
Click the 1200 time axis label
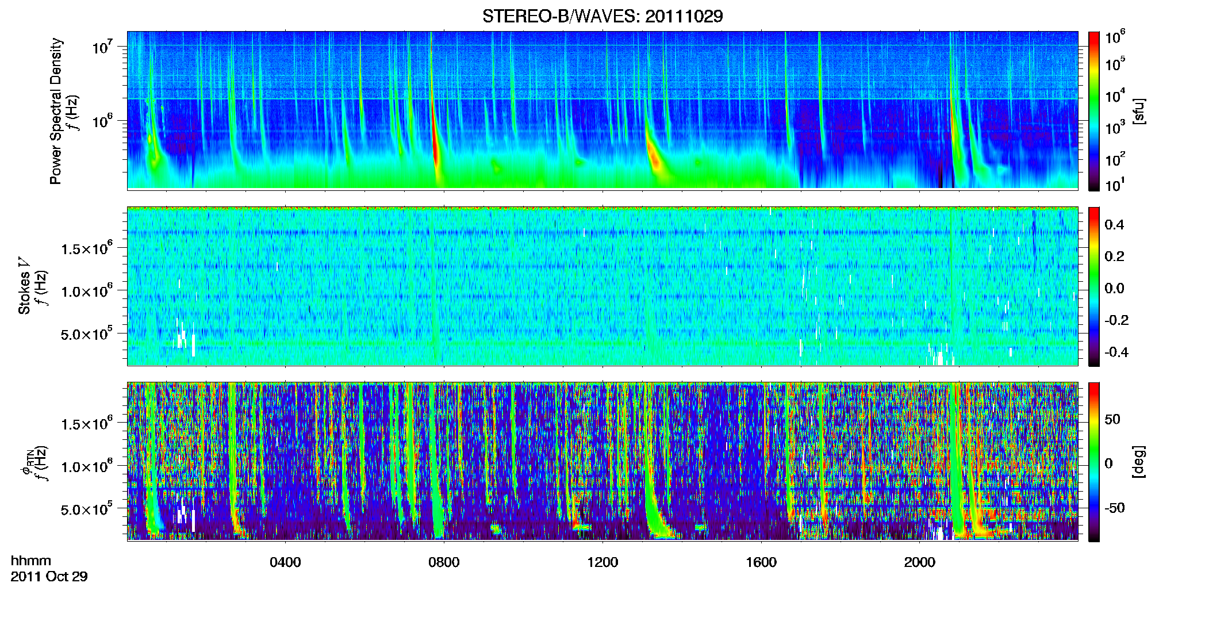coord(602,562)
